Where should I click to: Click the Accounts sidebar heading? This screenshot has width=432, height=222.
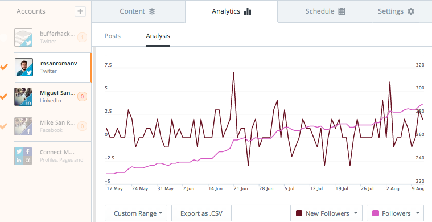(x=31, y=11)
